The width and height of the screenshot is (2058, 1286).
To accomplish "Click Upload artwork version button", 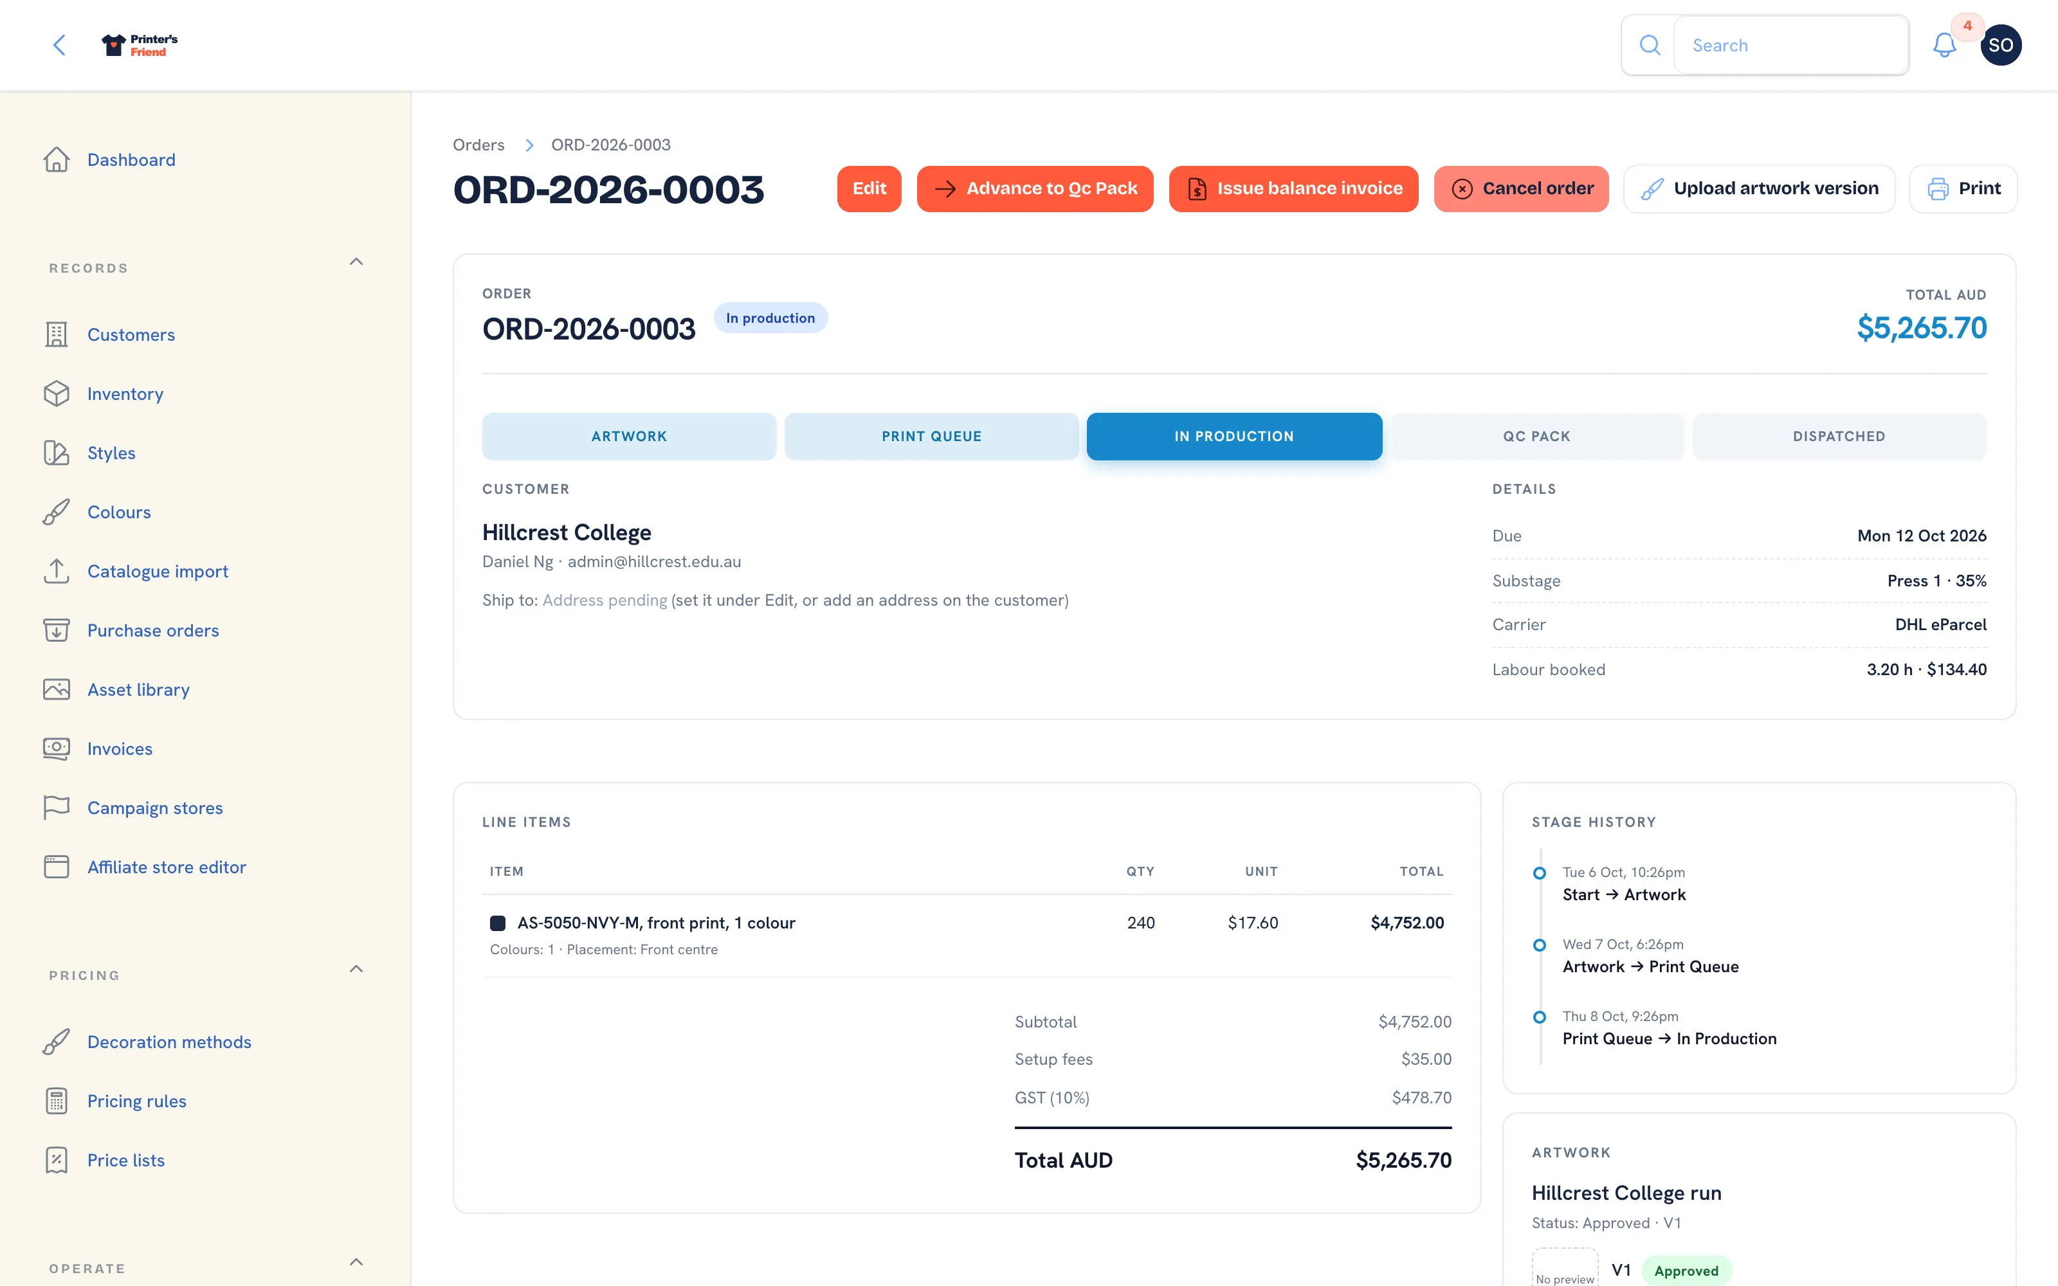I will tap(1759, 189).
